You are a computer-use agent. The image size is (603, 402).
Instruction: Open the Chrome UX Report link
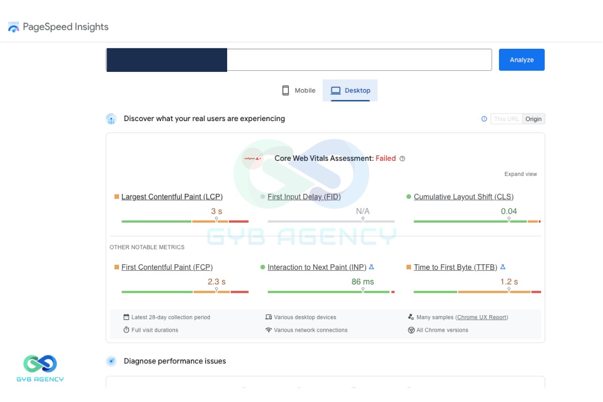tap(482, 317)
